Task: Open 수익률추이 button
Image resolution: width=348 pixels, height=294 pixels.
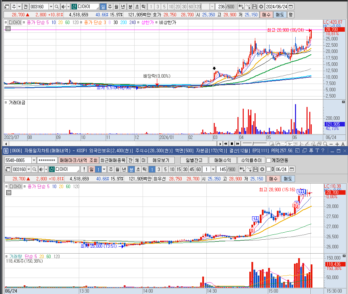Action: (251, 160)
